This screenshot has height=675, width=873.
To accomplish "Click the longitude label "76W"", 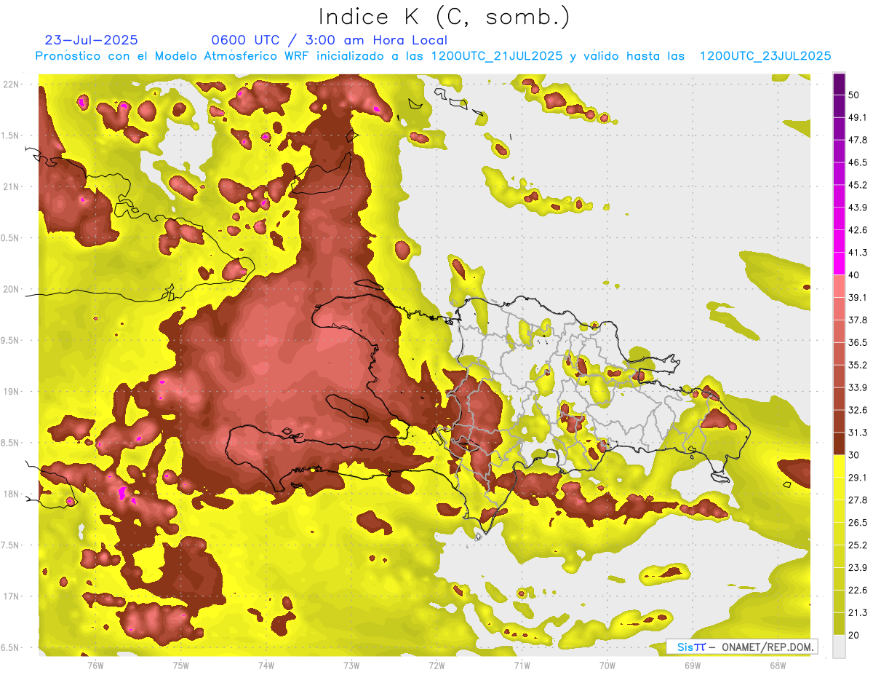I will (x=95, y=666).
